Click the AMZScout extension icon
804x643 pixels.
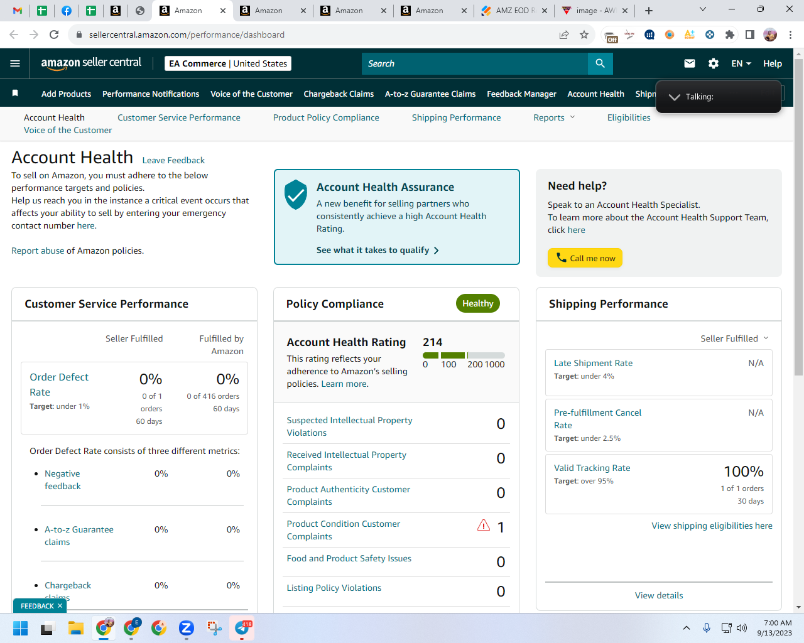tap(690, 35)
